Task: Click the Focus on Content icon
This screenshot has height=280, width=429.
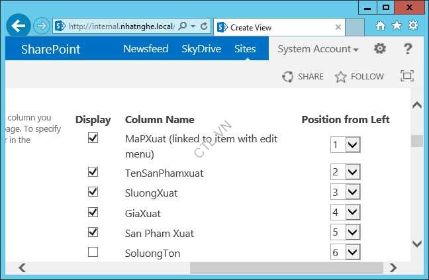Action: tap(407, 76)
